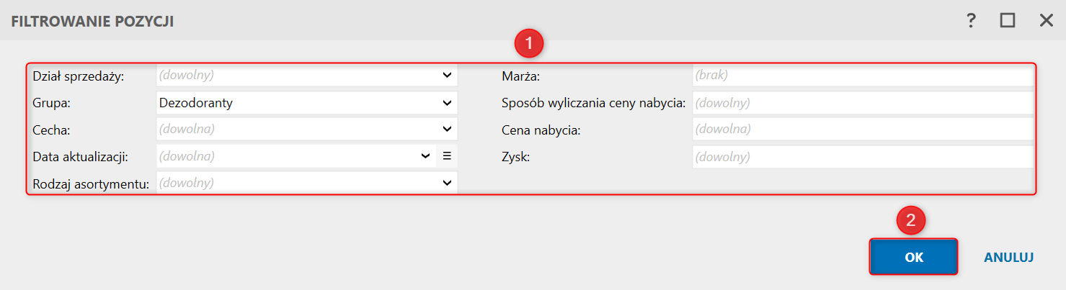Viewport: 1066px width, 290px height.
Task: Click into the Marża field
Action: 862,75
